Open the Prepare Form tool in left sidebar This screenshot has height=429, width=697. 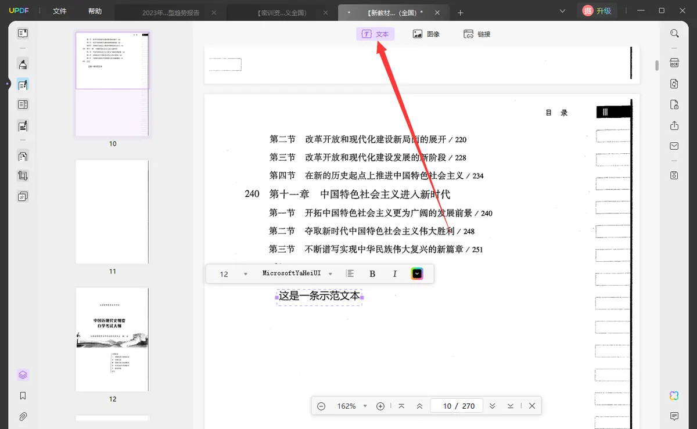23,104
